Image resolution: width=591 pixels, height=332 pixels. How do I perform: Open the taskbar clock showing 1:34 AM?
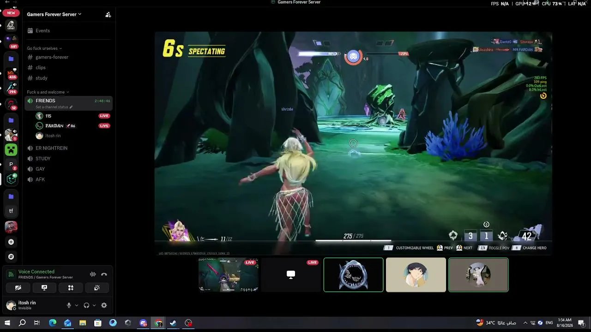[565, 323]
